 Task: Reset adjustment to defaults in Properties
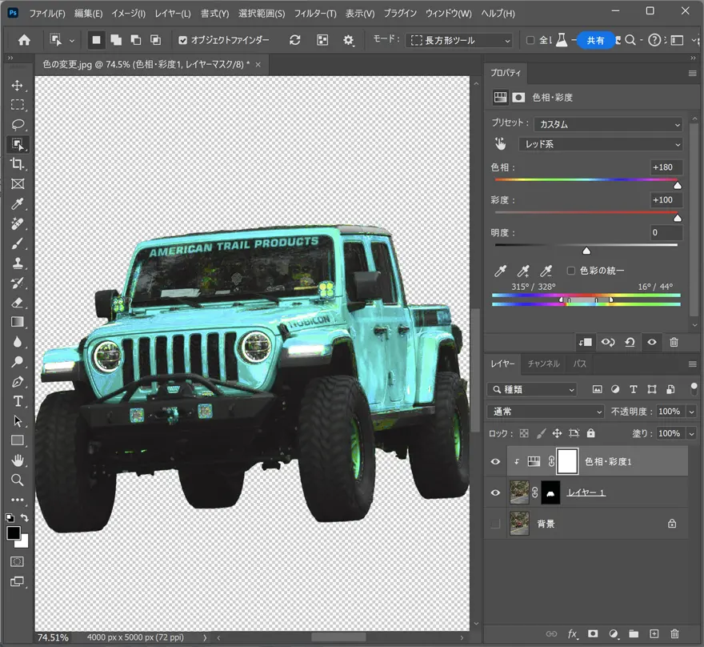click(630, 343)
